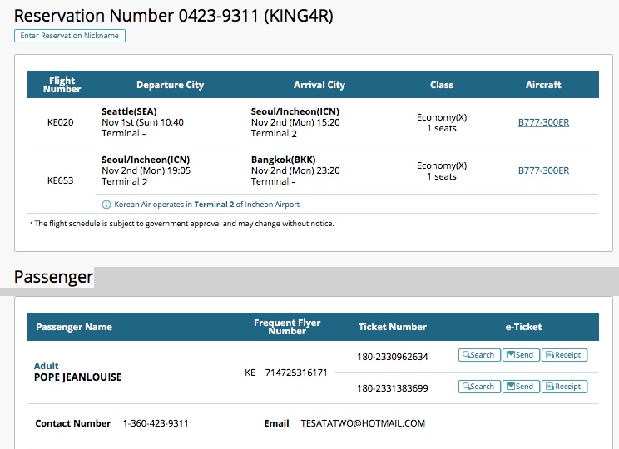Open B777-300ER aircraft link for flight KE020

(x=543, y=122)
